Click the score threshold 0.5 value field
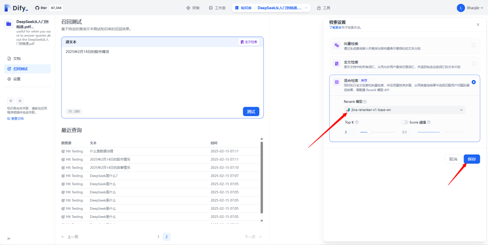 coord(408,132)
